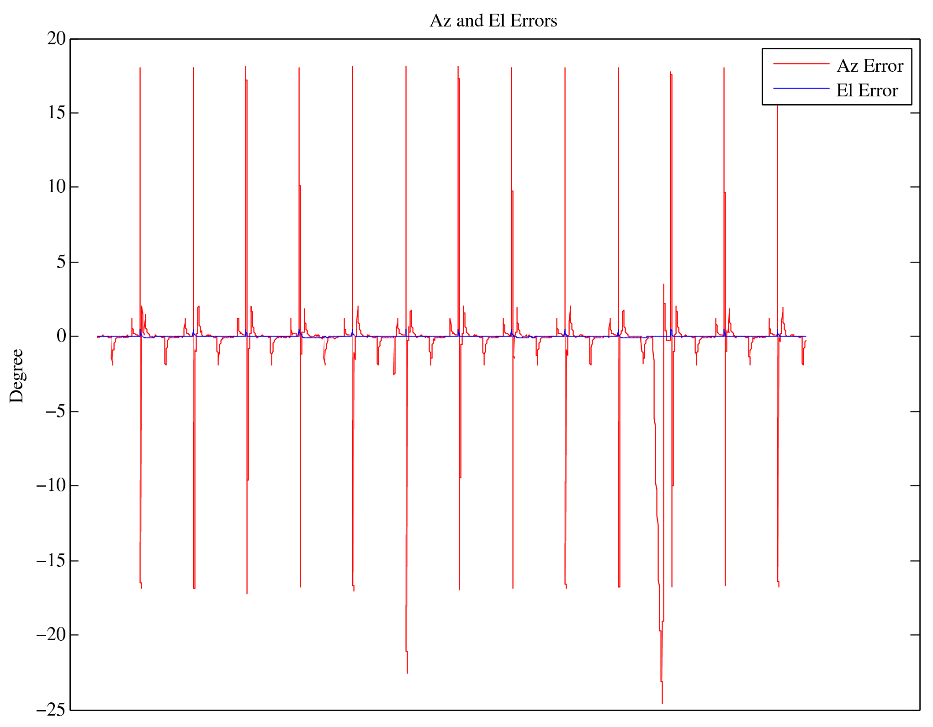Click the 5 y-axis tick label

tap(61, 262)
